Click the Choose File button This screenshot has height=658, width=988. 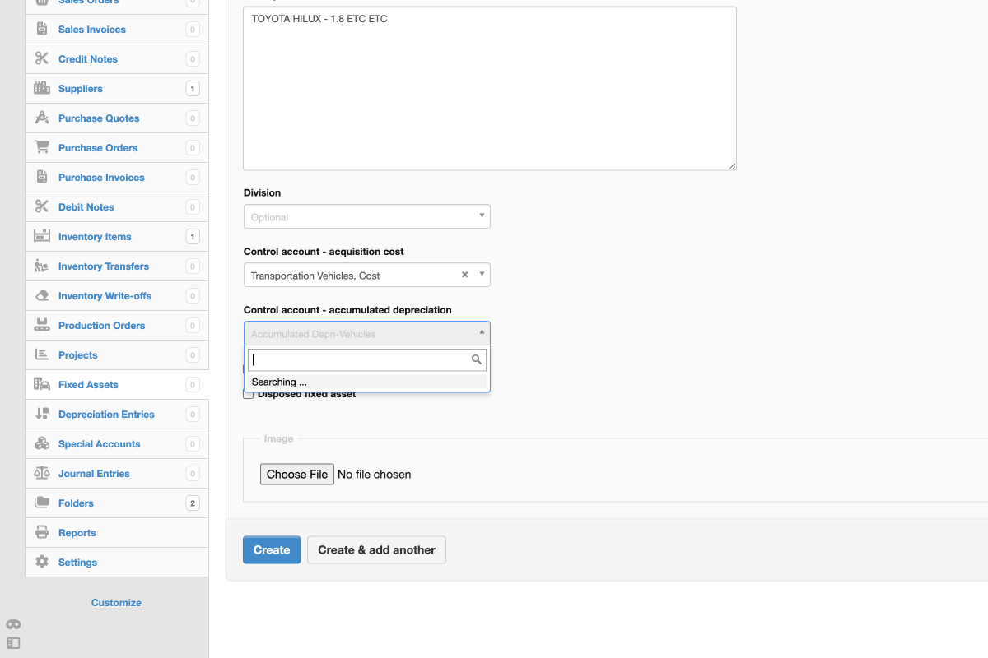point(297,475)
